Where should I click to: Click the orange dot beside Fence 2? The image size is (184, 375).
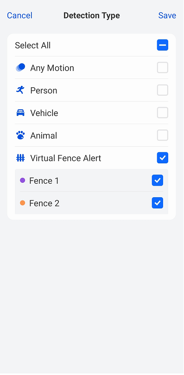[x=22, y=203]
